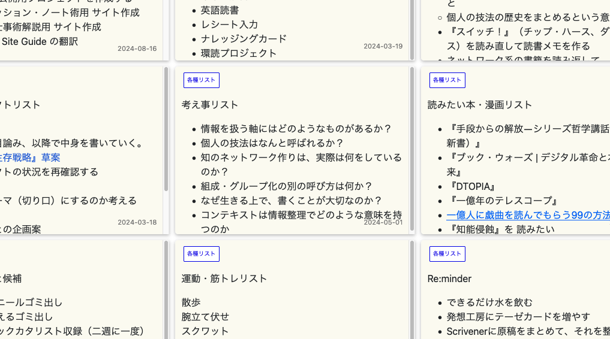Click the 各種リスト tag on 考え事リスト card

pyautogui.click(x=201, y=80)
